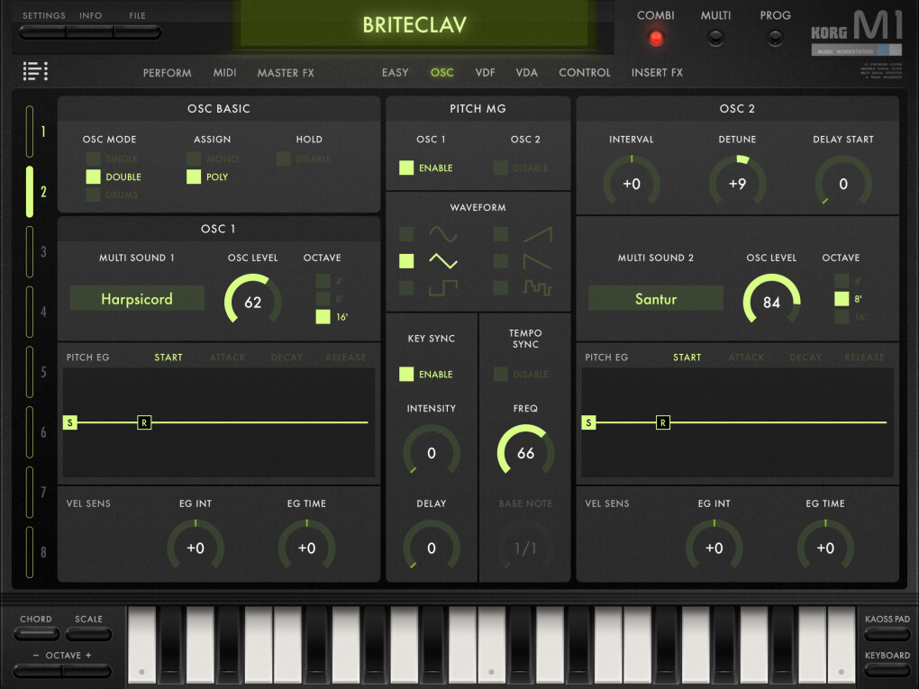This screenshot has width=919, height=689.
Task: Toggle KEY SYNC enable checkbox
Action: pyautogui.click(x=406, y=375)
